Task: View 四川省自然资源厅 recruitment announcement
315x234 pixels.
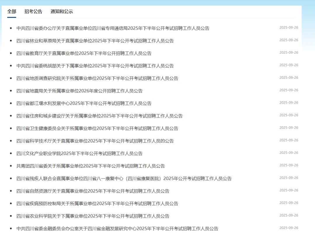Action: 93,191
